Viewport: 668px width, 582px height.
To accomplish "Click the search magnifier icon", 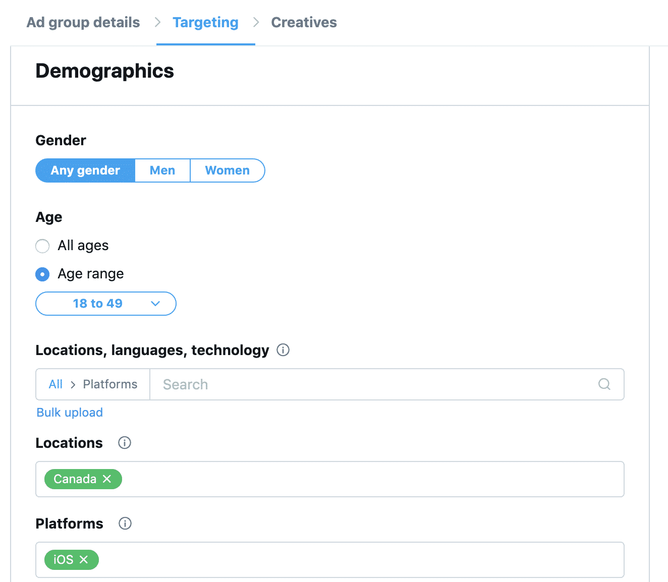I will [604, 384].
